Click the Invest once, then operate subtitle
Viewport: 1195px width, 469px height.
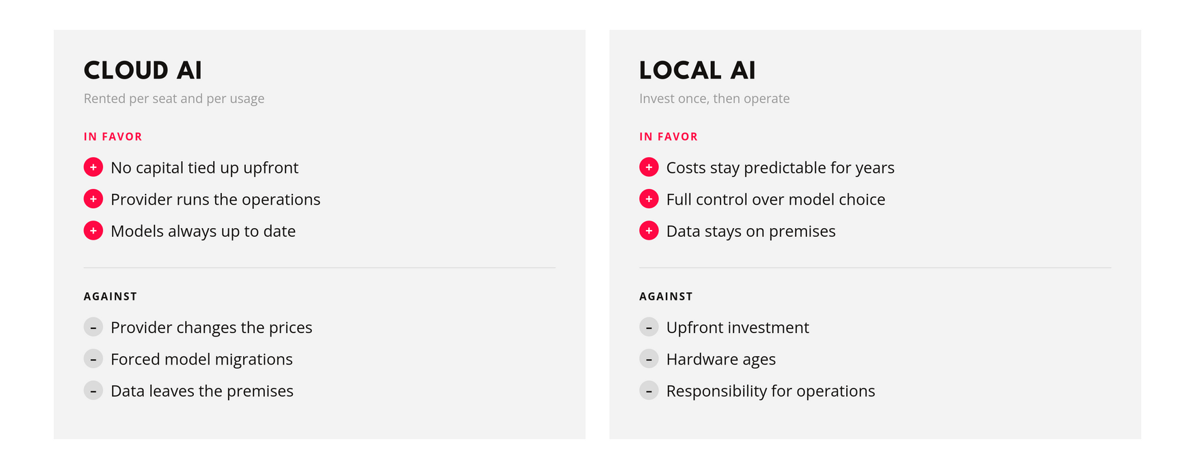(714, 98)
